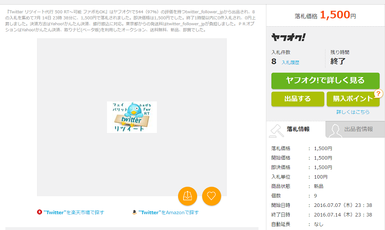Click the 出品する button
Viewport: 385px width, 230px height.
point(297,99)
